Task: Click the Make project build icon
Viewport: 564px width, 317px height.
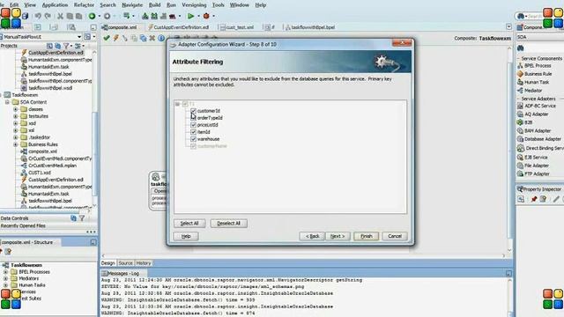Action: pos(145,16)
